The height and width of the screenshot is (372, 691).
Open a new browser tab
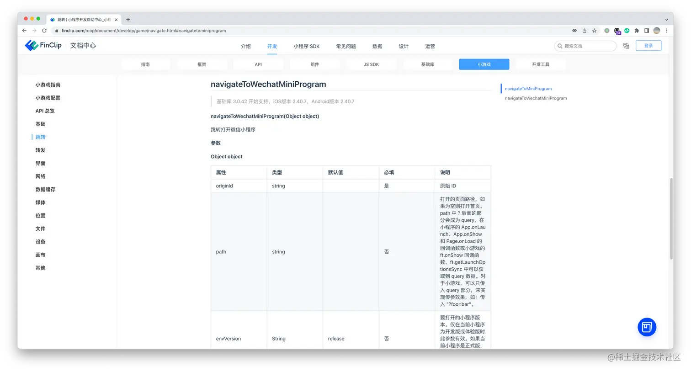pyautogui.click(x=128, y=20)
